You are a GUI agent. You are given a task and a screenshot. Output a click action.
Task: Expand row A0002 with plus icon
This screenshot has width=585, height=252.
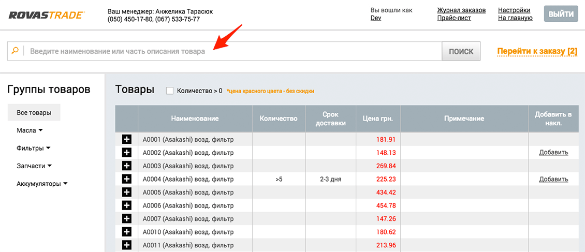coord(127,153)
